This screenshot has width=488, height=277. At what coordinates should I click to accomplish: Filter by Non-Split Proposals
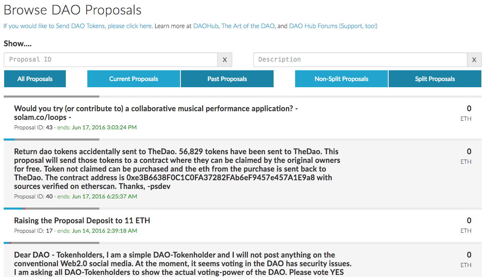[341, 79]
